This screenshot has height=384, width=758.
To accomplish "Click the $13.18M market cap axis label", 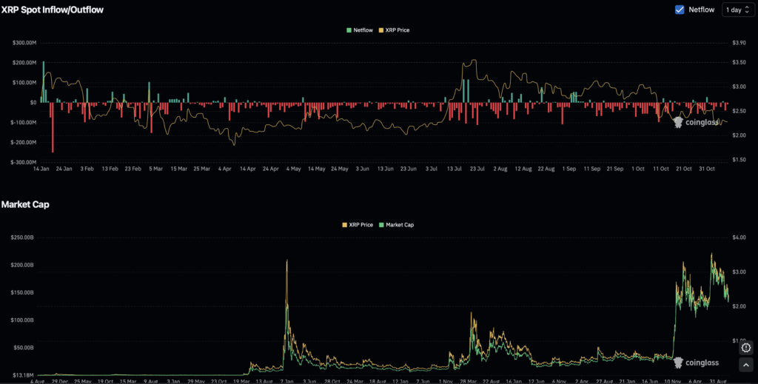I will pos(23,375).
